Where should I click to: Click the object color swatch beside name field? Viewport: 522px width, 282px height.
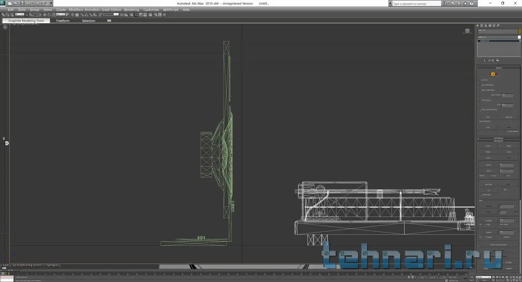[x=520, y=31]
